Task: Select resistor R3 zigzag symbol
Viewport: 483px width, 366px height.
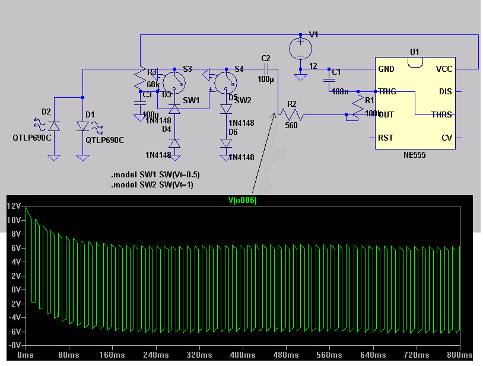Action: coord(140,78)
